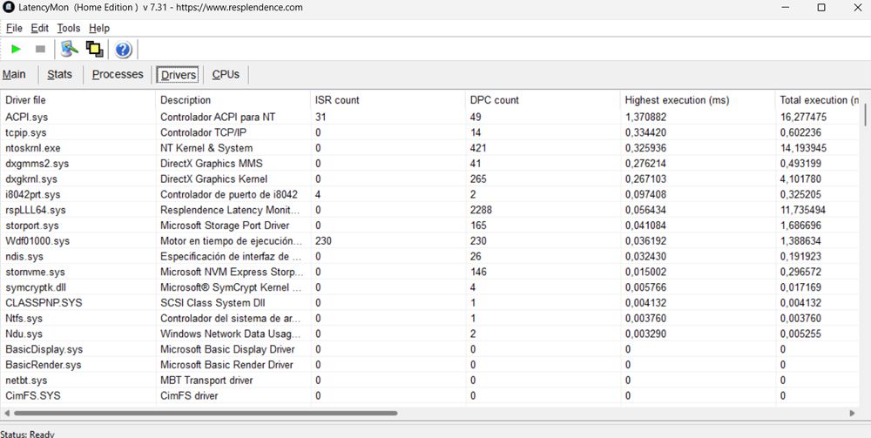This screenshot has width=871, height=438.
Task: Click the Controlador TCP/IP description cell
Action: pos(203,132)
